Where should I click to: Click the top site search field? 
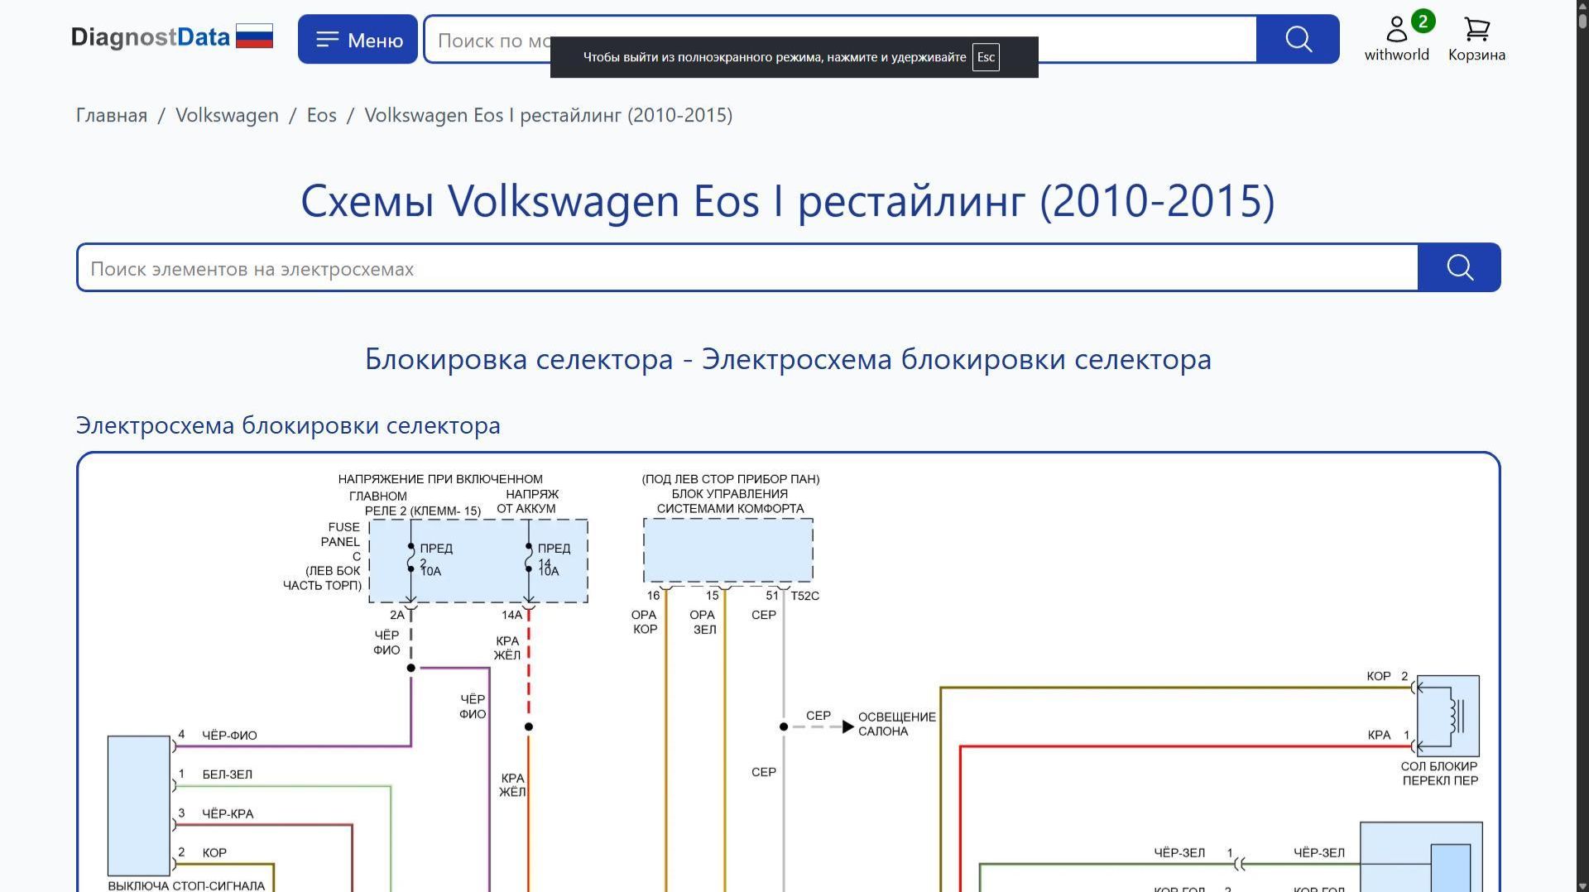click(x=840, y=39)
